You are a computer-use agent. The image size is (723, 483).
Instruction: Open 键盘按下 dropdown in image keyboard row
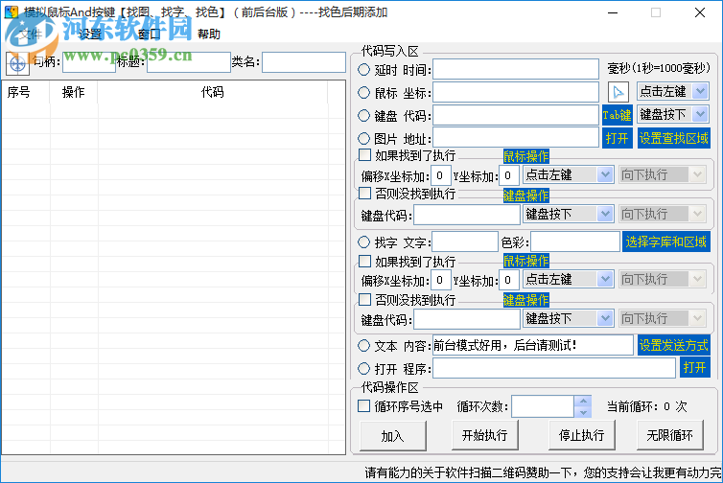click(x=605, y=214)
